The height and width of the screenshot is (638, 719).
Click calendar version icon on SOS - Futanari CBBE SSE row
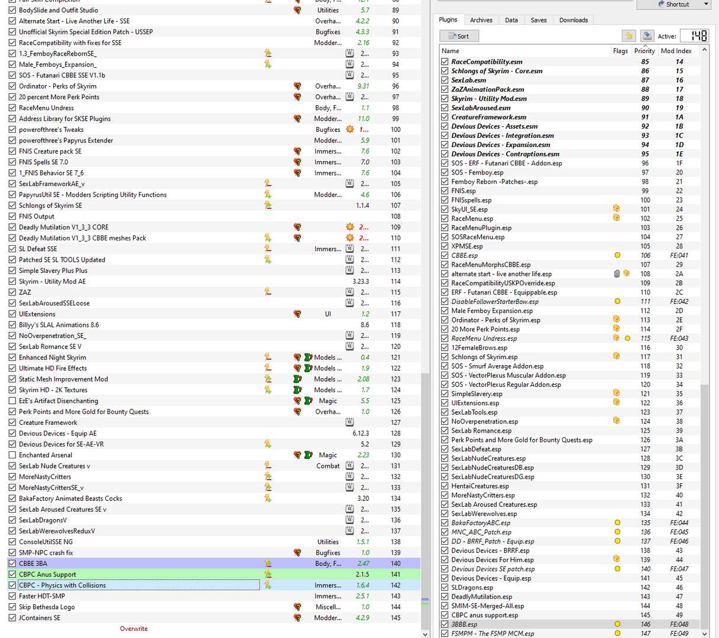[349, 75]
